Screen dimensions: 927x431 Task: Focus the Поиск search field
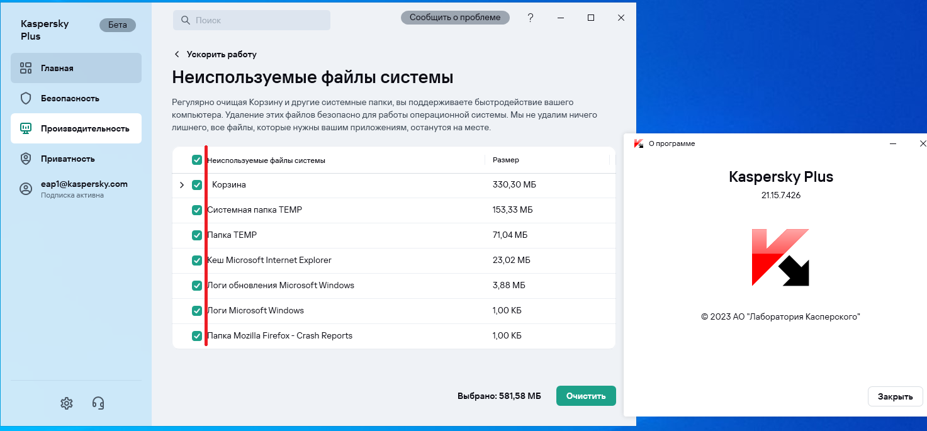click(252, 20)
